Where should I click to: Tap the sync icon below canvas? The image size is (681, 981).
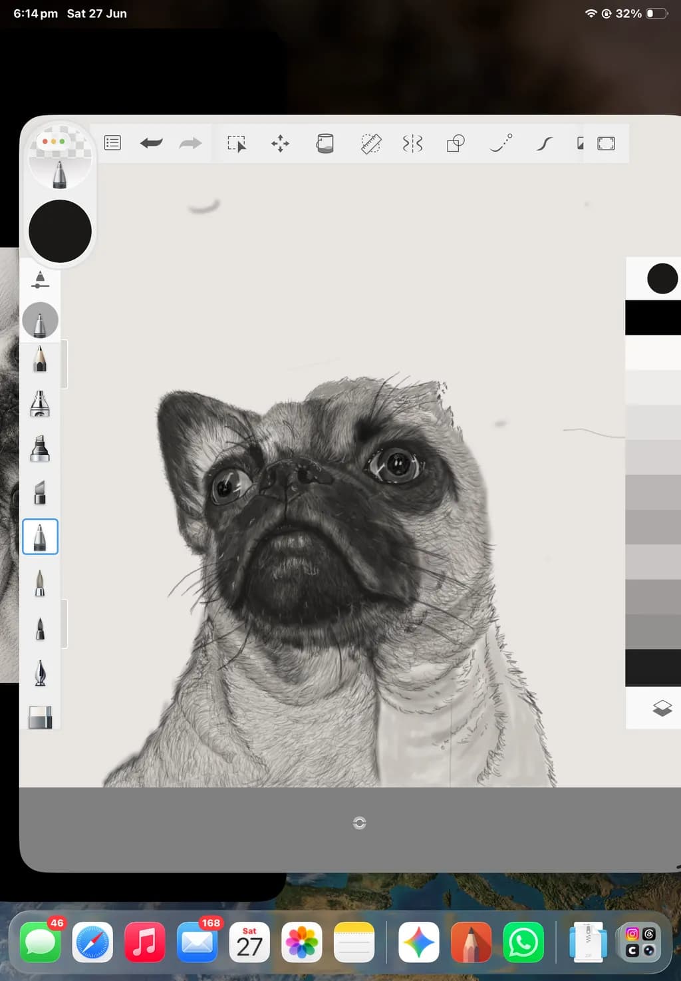coord(359,823)
